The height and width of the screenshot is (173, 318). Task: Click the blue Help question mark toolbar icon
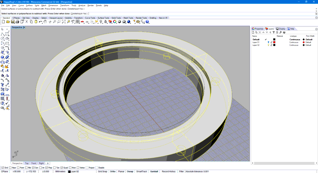(x=147, y=22)
